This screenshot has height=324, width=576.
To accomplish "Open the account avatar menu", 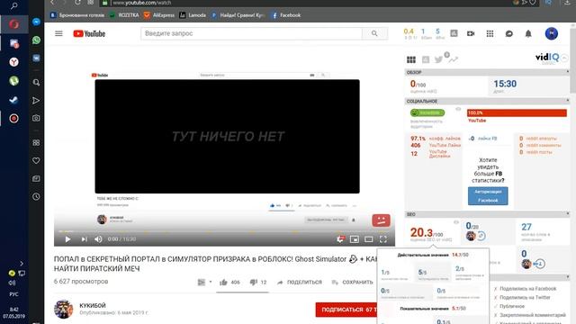I will pos(552,33).
